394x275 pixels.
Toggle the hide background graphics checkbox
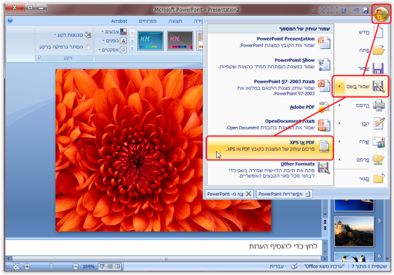[88, 47]
